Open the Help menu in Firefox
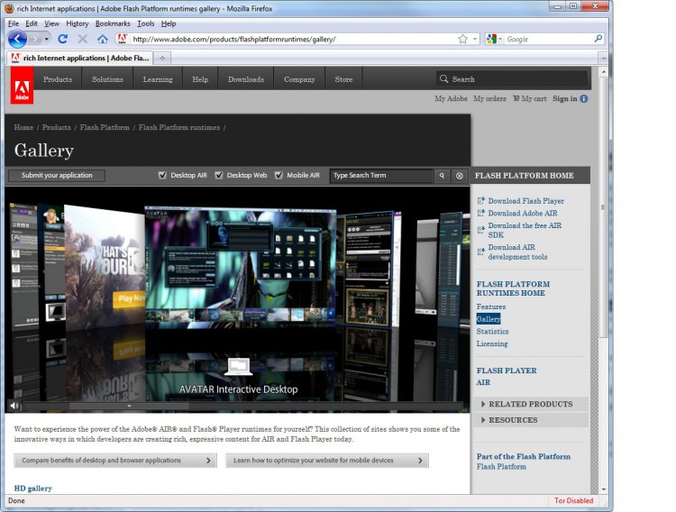 [169, 23]
